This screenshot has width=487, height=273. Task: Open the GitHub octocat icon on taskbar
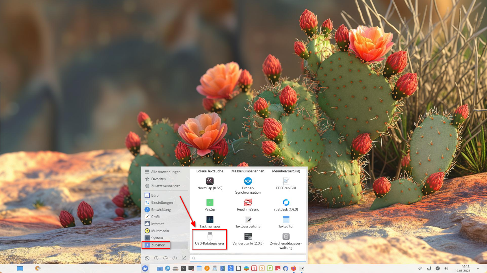pos(285,268)
